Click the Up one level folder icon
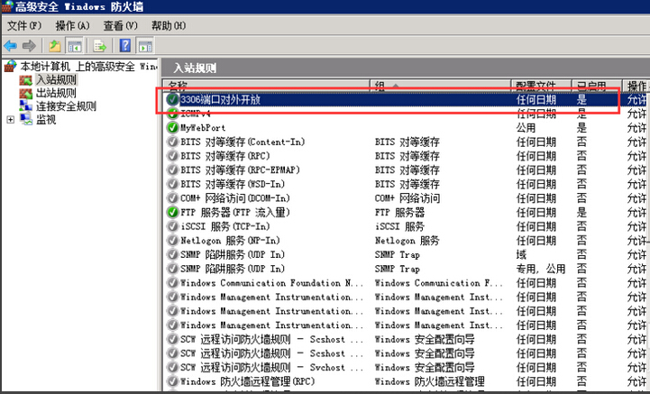 (x=55, y=45)
